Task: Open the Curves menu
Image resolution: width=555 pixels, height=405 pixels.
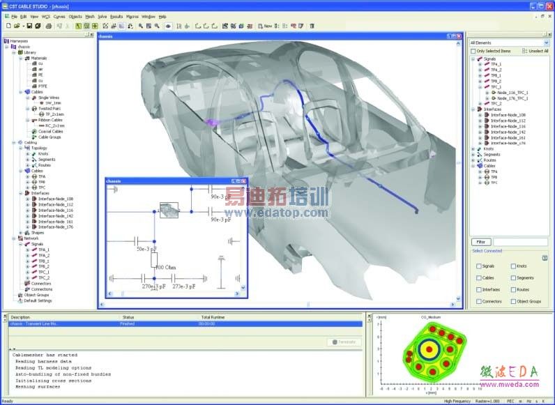Action: [x=59, y=17]
